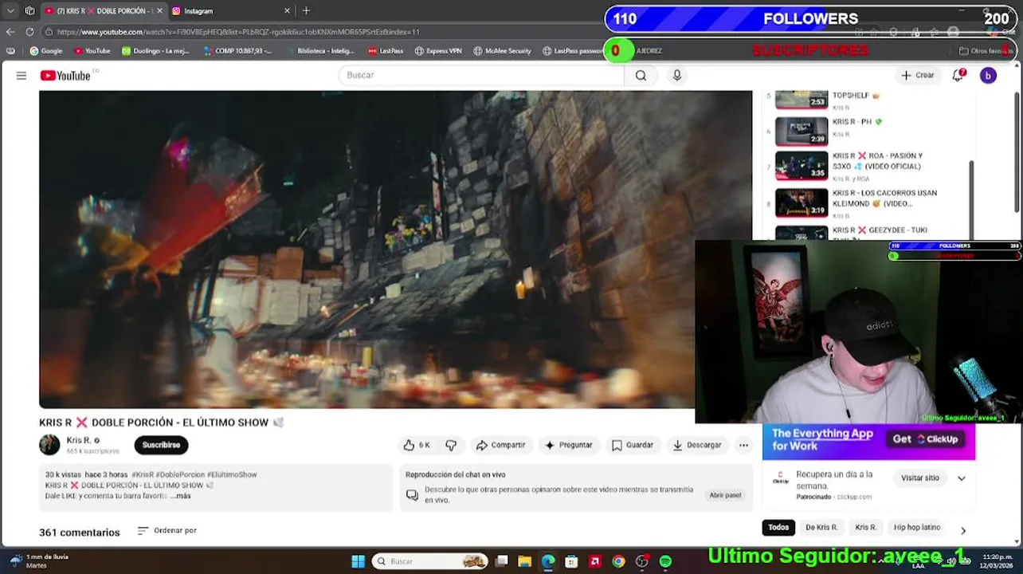Open more actions three-dot menu

[x=743, y=445]
